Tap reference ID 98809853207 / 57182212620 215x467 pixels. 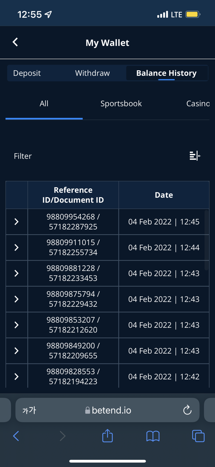click(x=73, y=325)
